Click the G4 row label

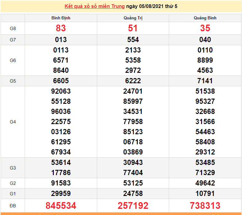click(x=13, y=122)
